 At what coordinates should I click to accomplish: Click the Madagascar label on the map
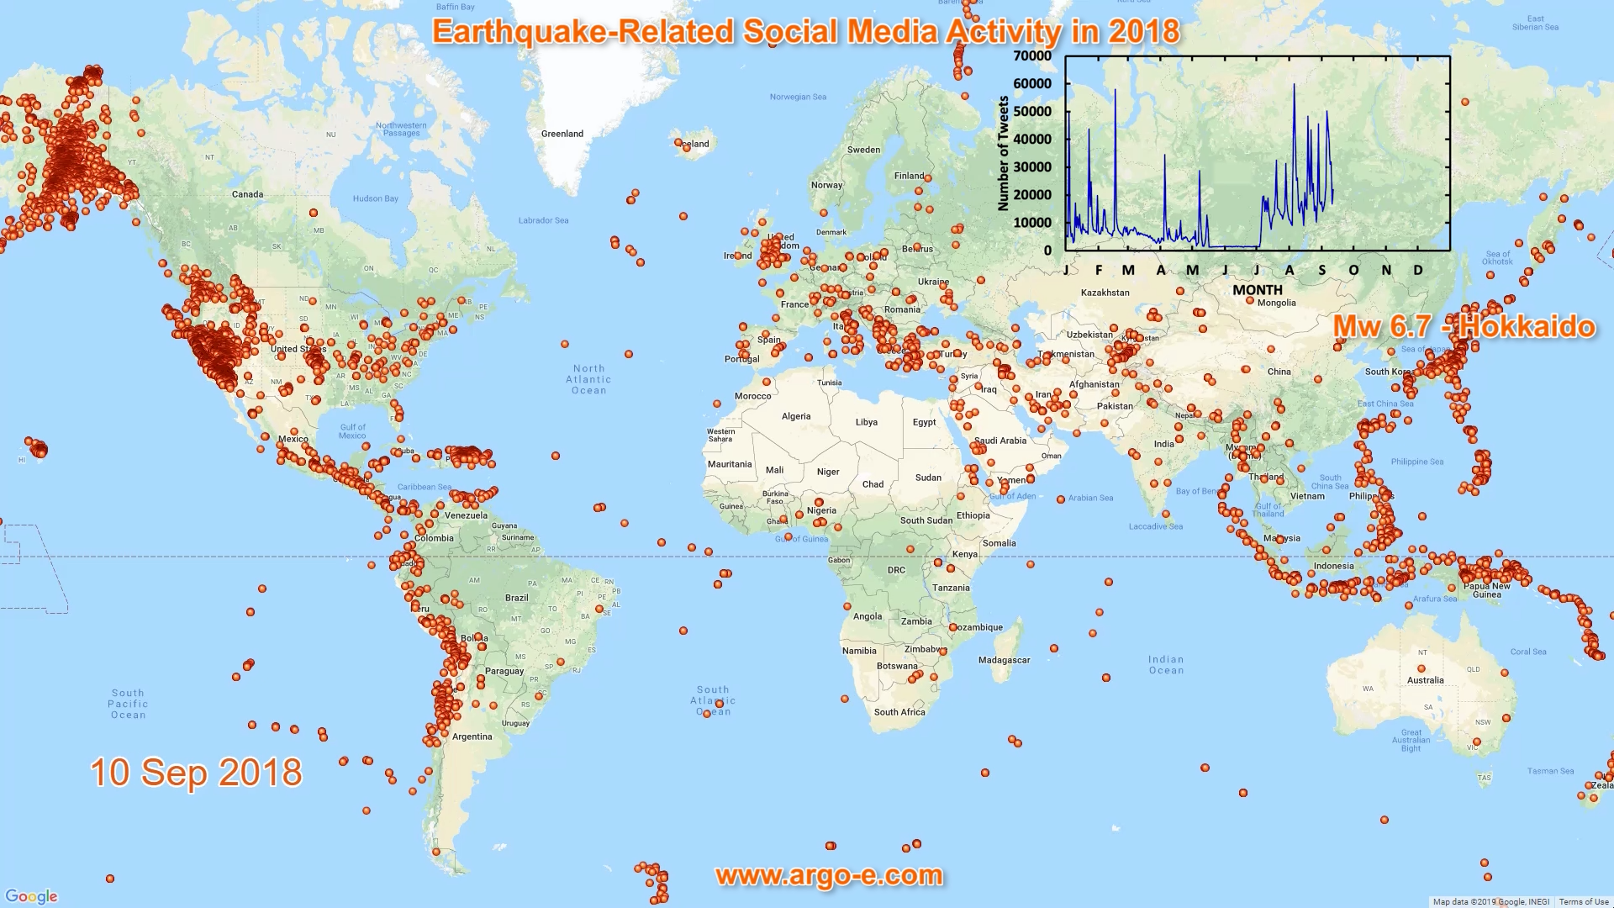1004,660
